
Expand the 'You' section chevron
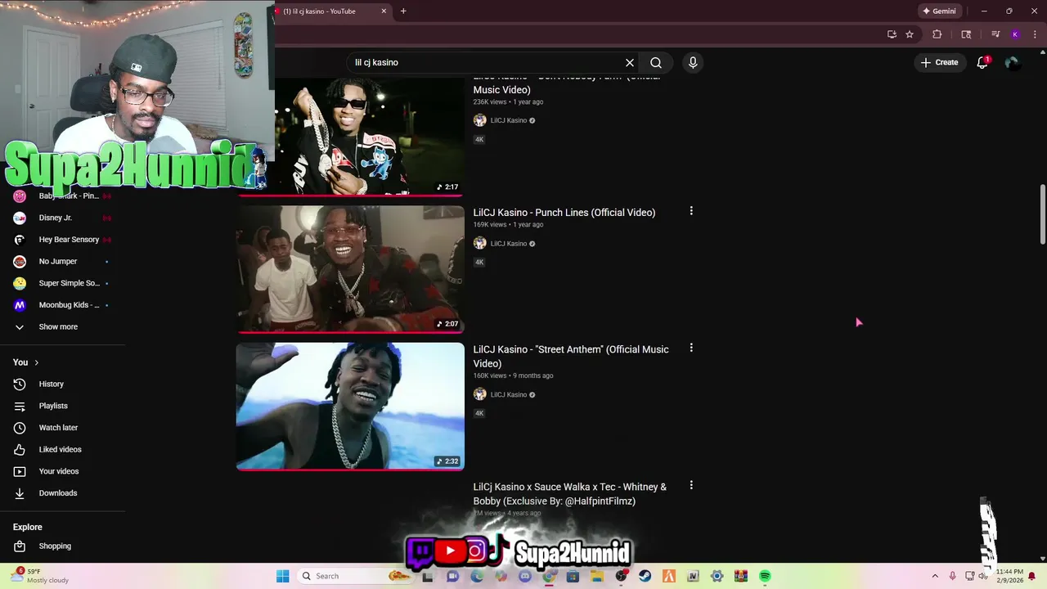coord(36,362)
